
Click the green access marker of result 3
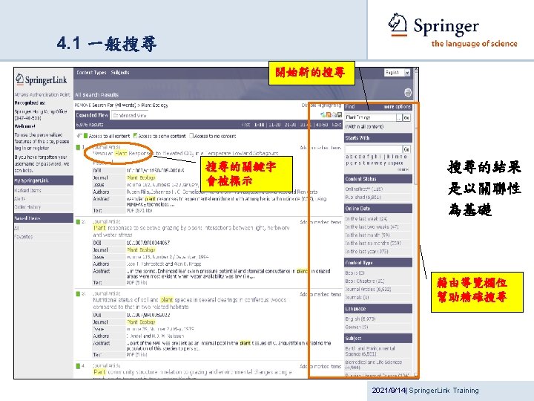click(x=78, y=293)
